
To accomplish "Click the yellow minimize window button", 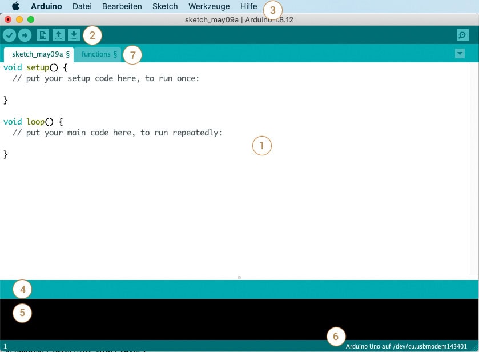I will click(19, 19).
